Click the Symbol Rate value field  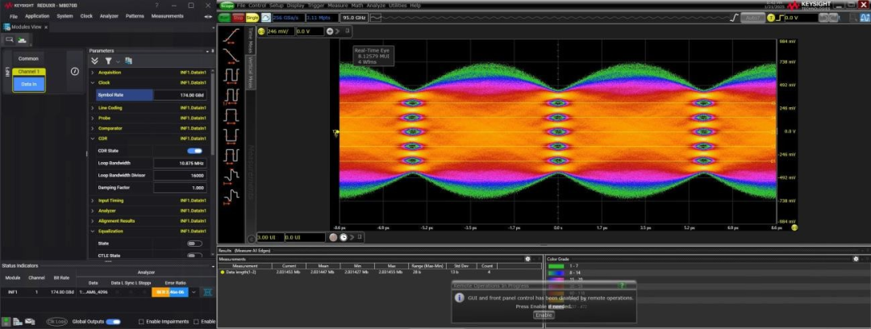(x=181, y=94)
